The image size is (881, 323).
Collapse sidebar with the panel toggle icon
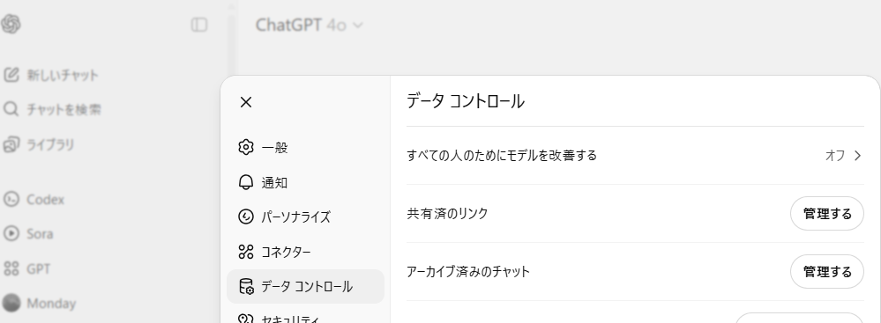point(199,25)
